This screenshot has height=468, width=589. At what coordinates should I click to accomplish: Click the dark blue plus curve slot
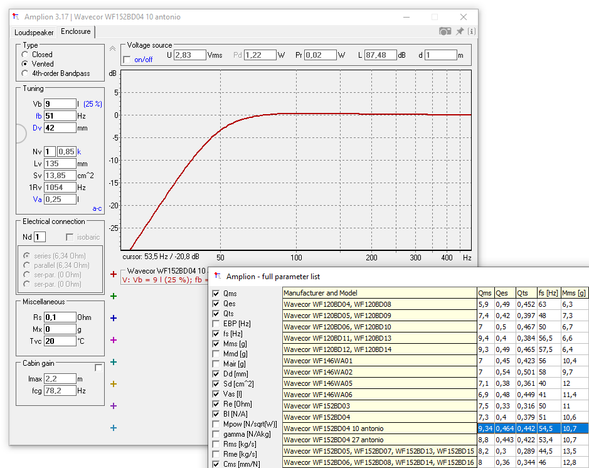(114, 318)
